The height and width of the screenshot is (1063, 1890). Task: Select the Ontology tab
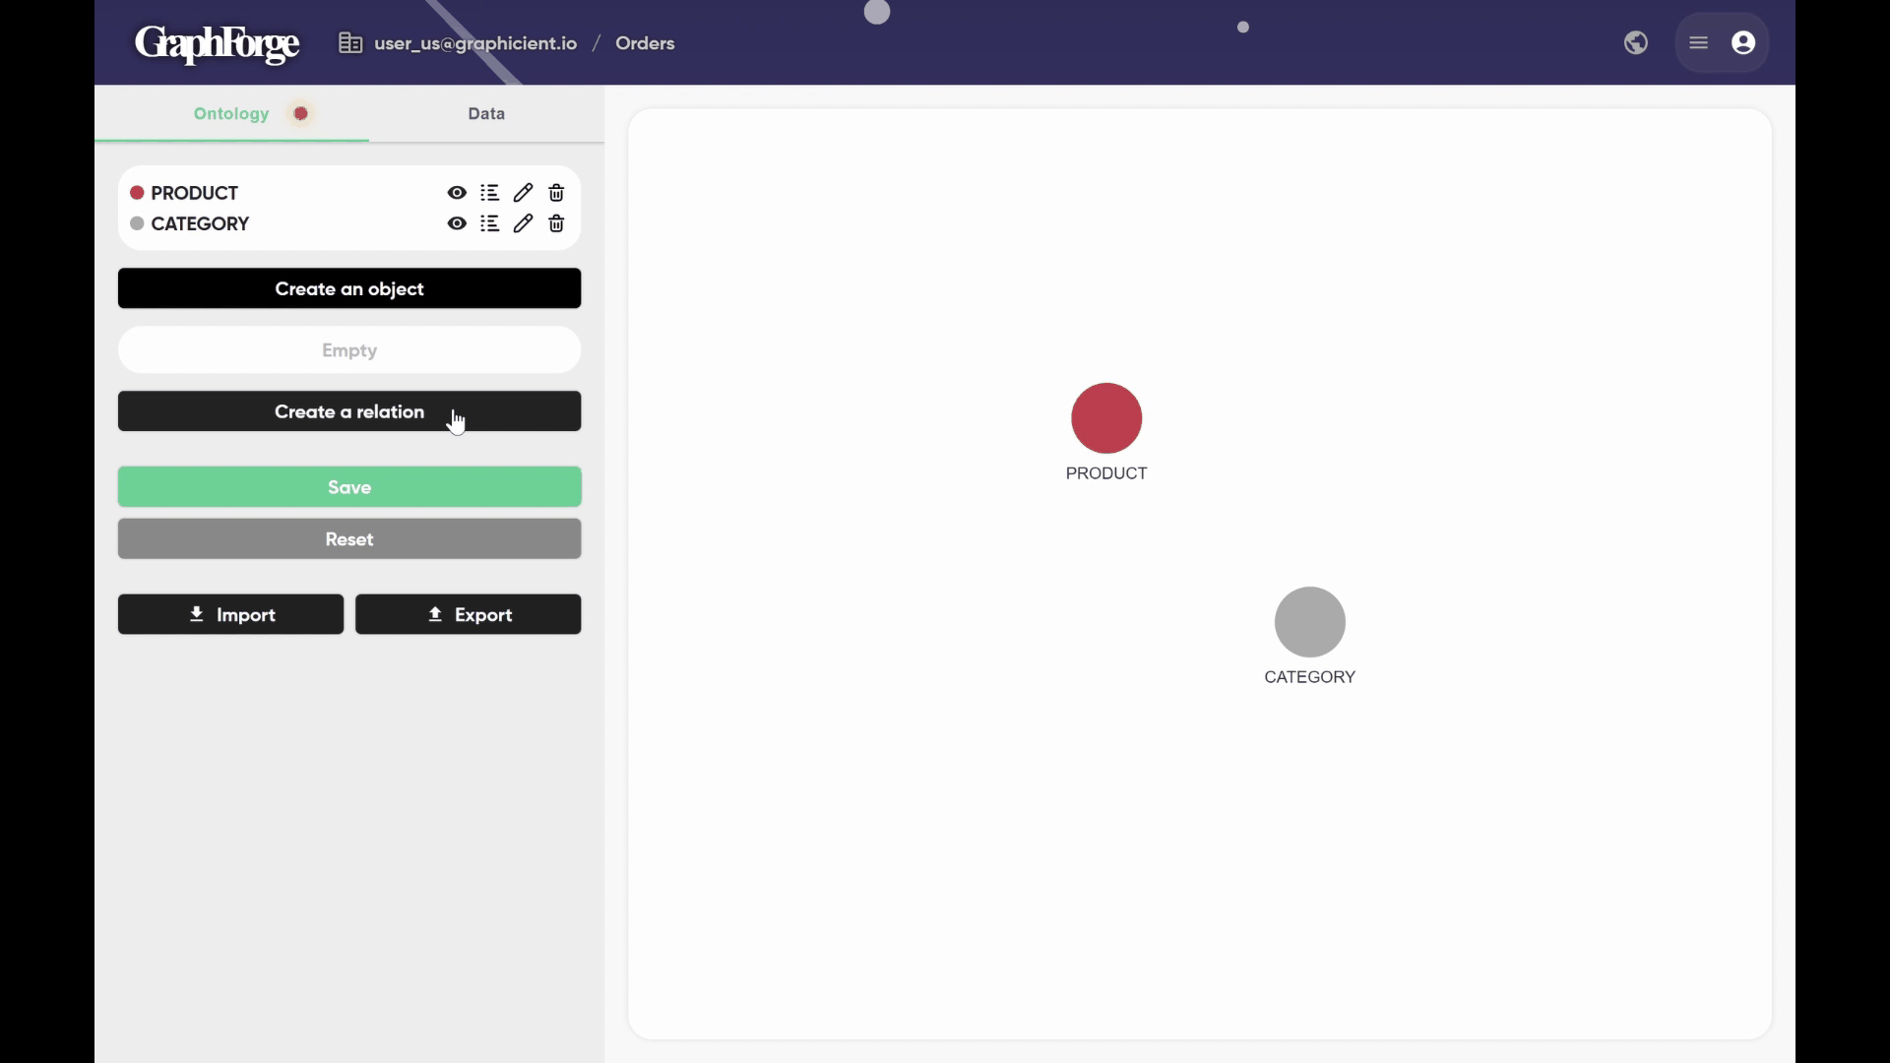click(231, 113)
